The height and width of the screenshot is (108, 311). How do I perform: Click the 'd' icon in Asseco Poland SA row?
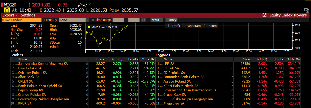coord(232,81)
